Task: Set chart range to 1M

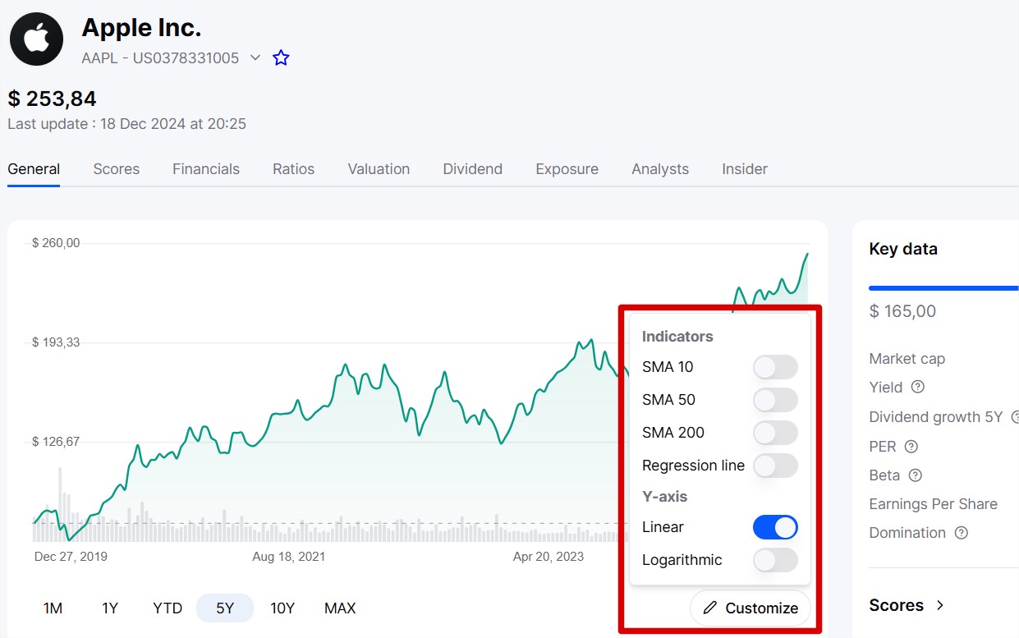Action: pos(53,608)
